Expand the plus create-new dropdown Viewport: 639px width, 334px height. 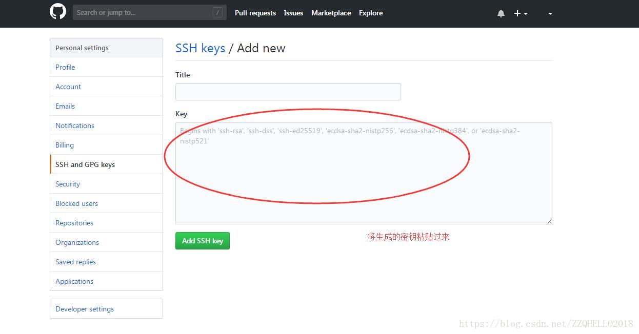521,13
